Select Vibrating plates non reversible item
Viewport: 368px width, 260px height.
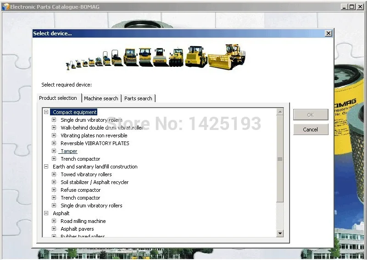[x=94, y=135]
